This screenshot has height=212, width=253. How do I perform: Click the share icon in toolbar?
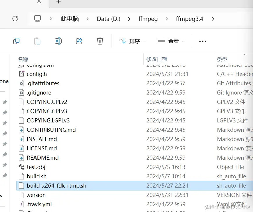pyautogui.click(x=79, y=41)
